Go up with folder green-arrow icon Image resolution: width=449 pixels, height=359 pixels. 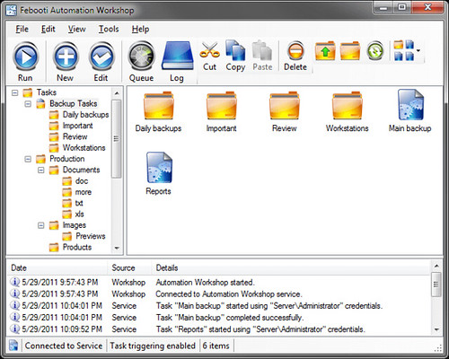click(325, 50)
